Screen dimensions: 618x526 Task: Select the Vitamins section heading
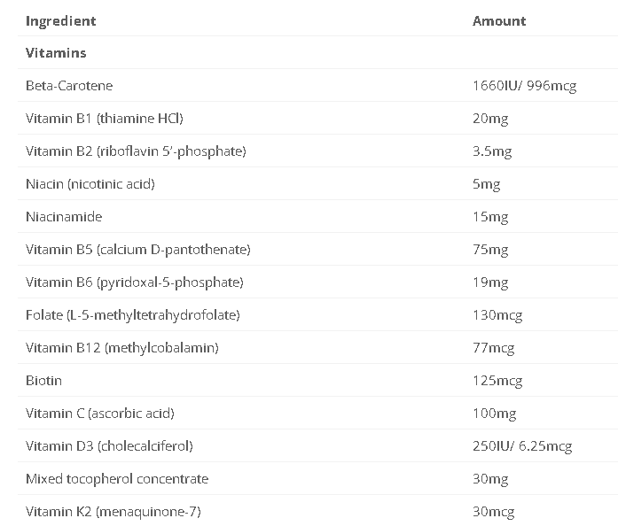tap(56, 53)
